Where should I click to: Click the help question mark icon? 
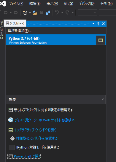click(x=11, y=120)
